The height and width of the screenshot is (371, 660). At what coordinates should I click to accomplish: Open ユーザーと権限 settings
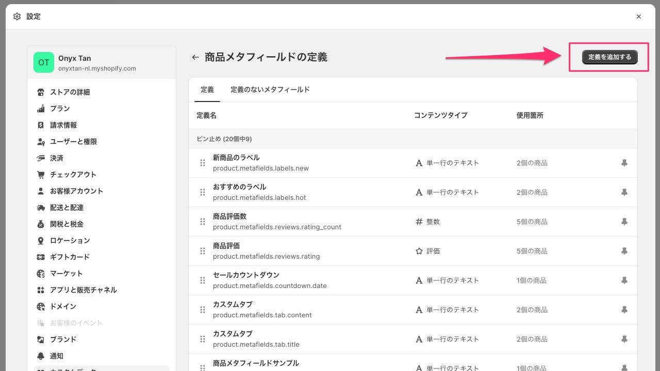73,142
